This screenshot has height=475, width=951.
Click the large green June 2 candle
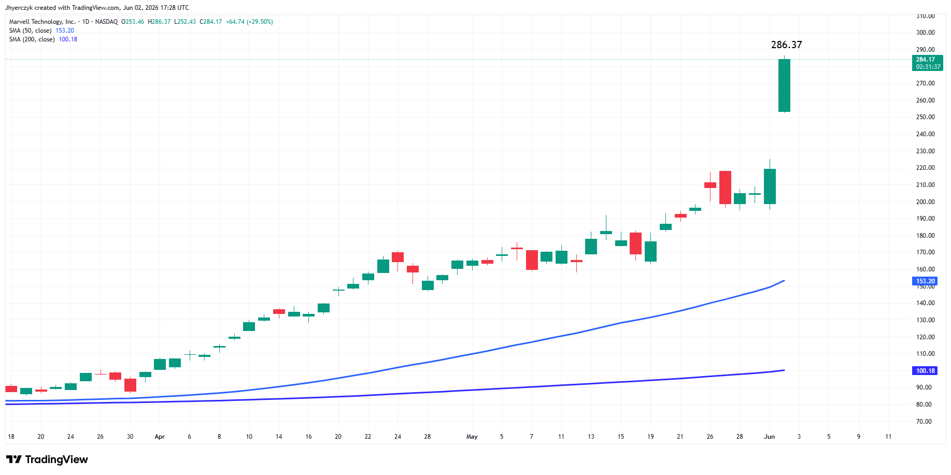click(784, 85)
